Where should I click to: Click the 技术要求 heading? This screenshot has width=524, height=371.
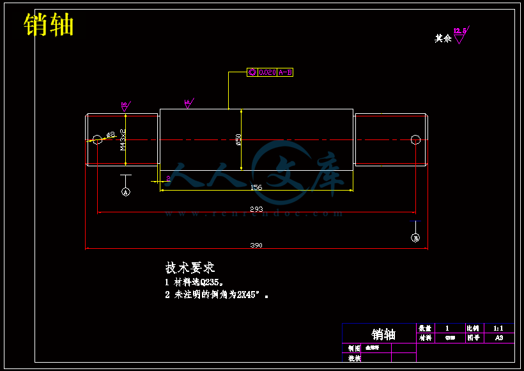pyautogui.click(x=190, y=268)
